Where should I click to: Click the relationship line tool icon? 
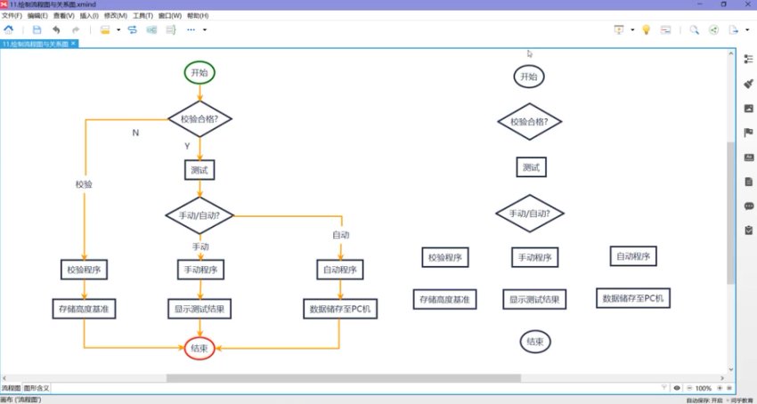pos(133,29)
